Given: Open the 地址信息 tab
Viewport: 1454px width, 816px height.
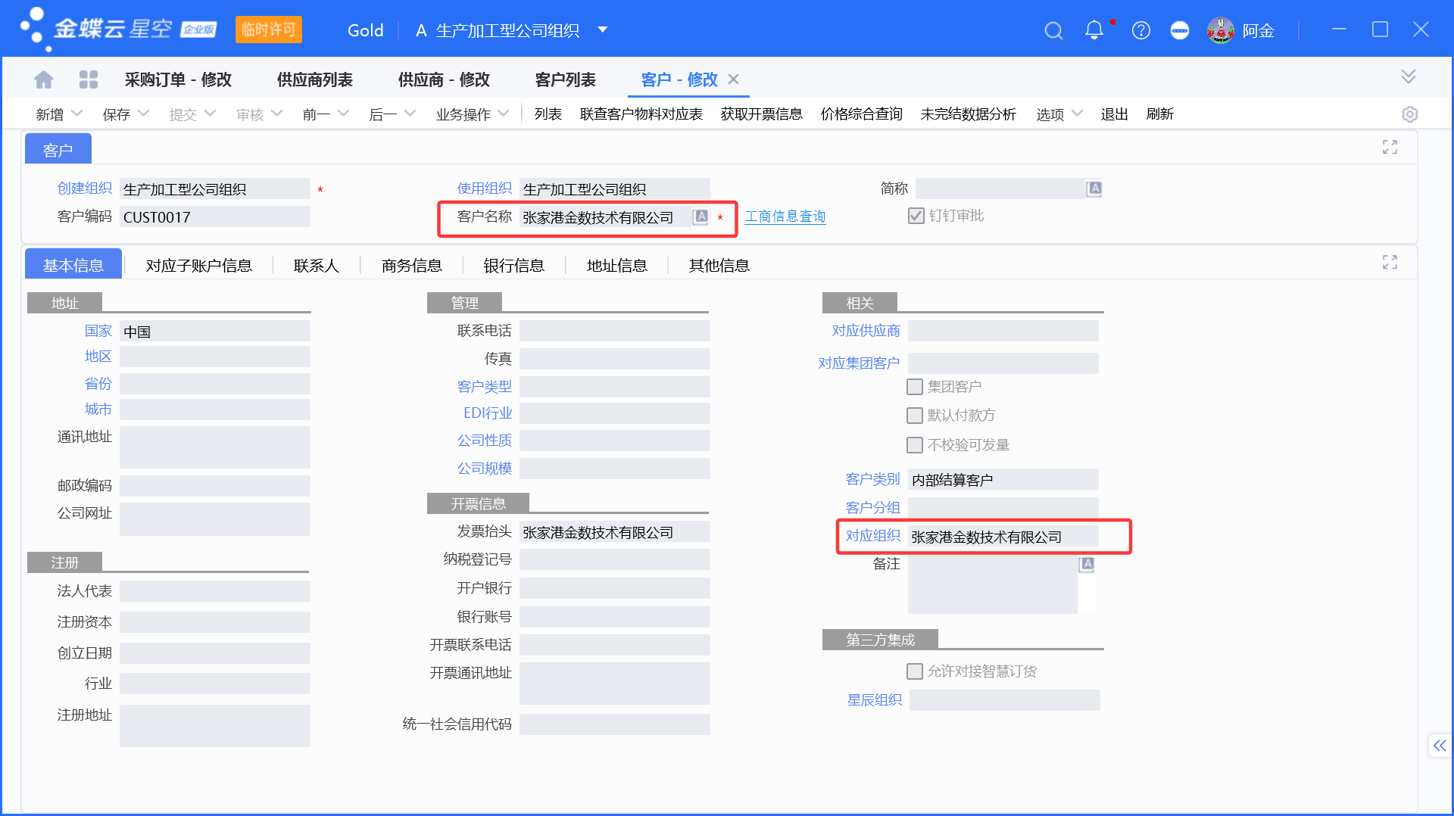Looking at the screenshot, I should [x=617, y=266].
